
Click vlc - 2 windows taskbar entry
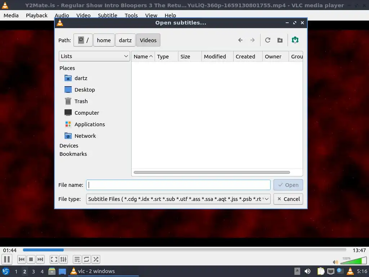click(x=103, y=271)
